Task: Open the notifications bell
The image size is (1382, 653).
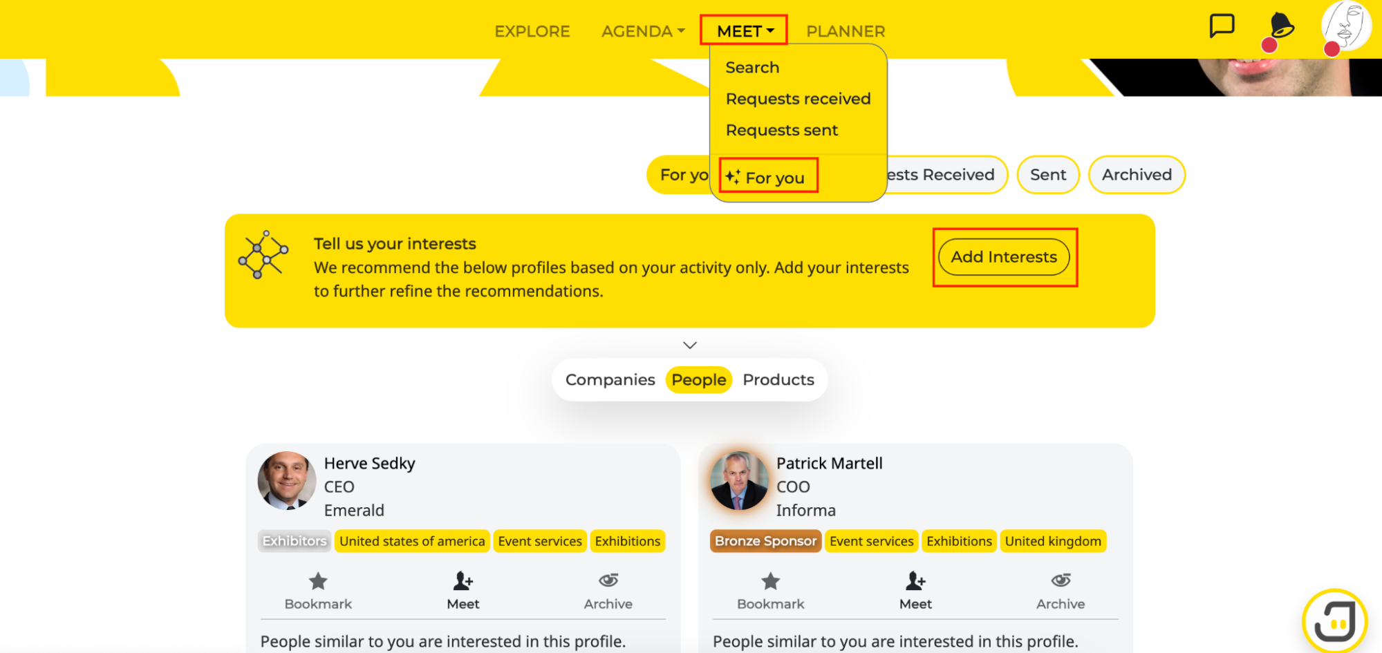Action: [1281, 26]
